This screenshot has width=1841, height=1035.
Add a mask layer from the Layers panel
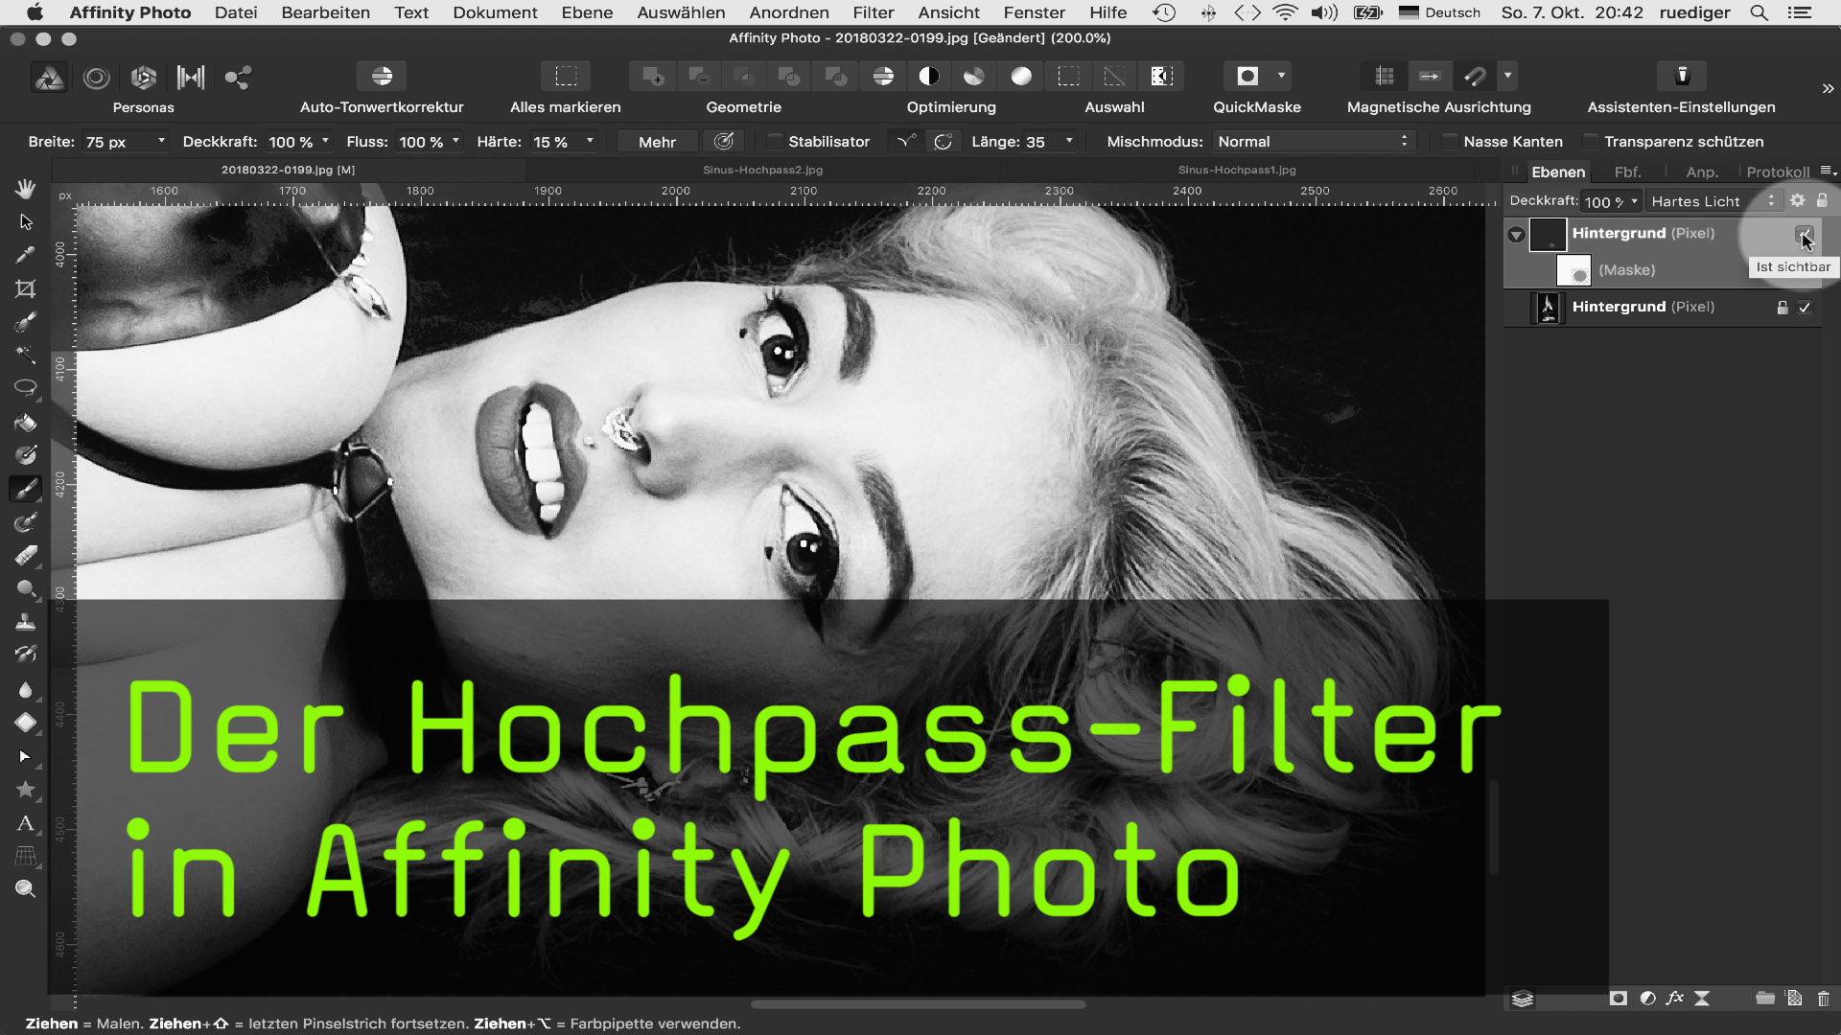point(1618,998)
